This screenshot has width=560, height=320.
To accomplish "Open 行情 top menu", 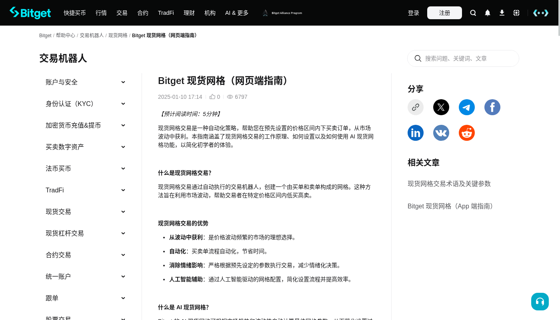I will tap(101, 13).
